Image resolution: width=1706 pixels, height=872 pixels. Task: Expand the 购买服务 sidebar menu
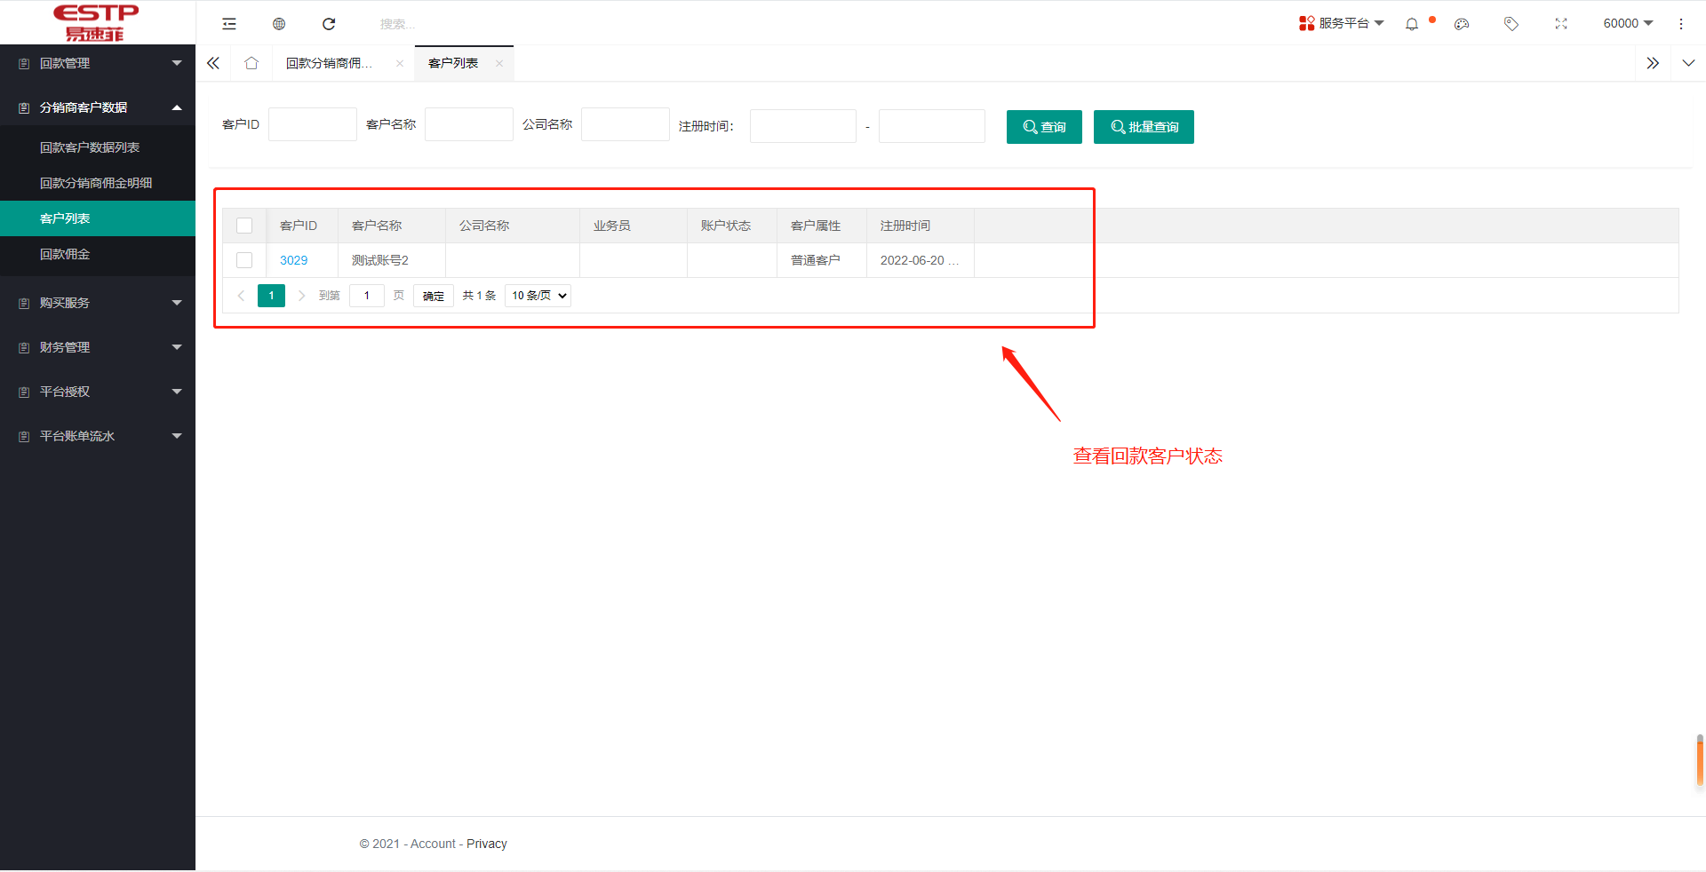[98, 303]
